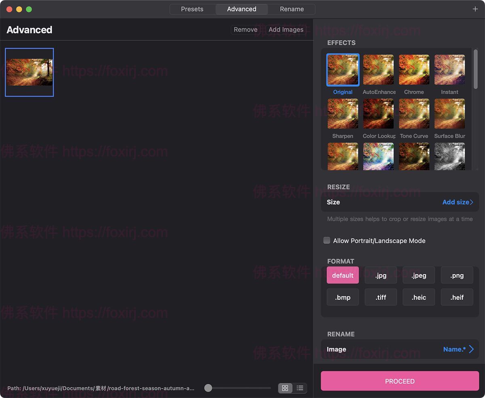Switch to grid view layout
The width and height of the screenshot is (485, 398).
pyautogui.click(x=285, y=388)
